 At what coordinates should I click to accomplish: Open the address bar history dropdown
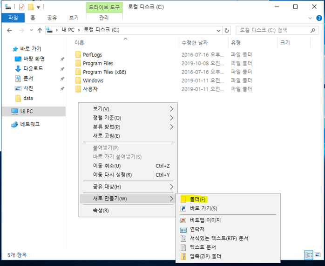(x=218, y=31)
